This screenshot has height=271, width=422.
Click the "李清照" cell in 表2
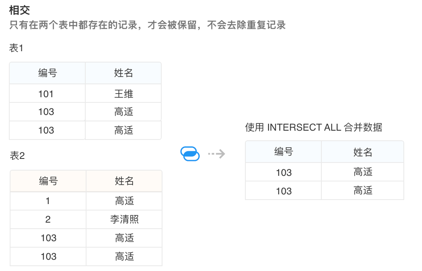click(x=124, y=219)
